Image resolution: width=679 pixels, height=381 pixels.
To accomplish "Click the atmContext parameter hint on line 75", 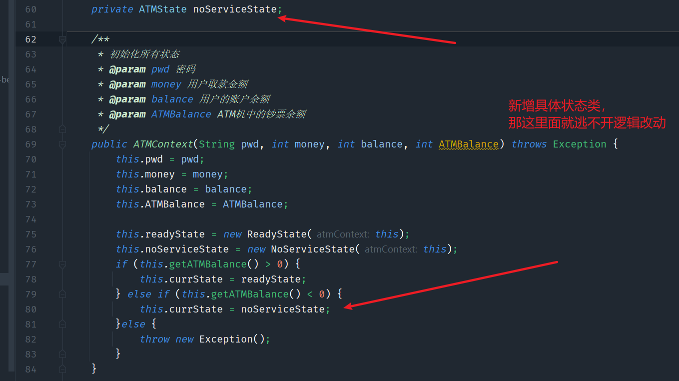I will [x=343, y=234].
